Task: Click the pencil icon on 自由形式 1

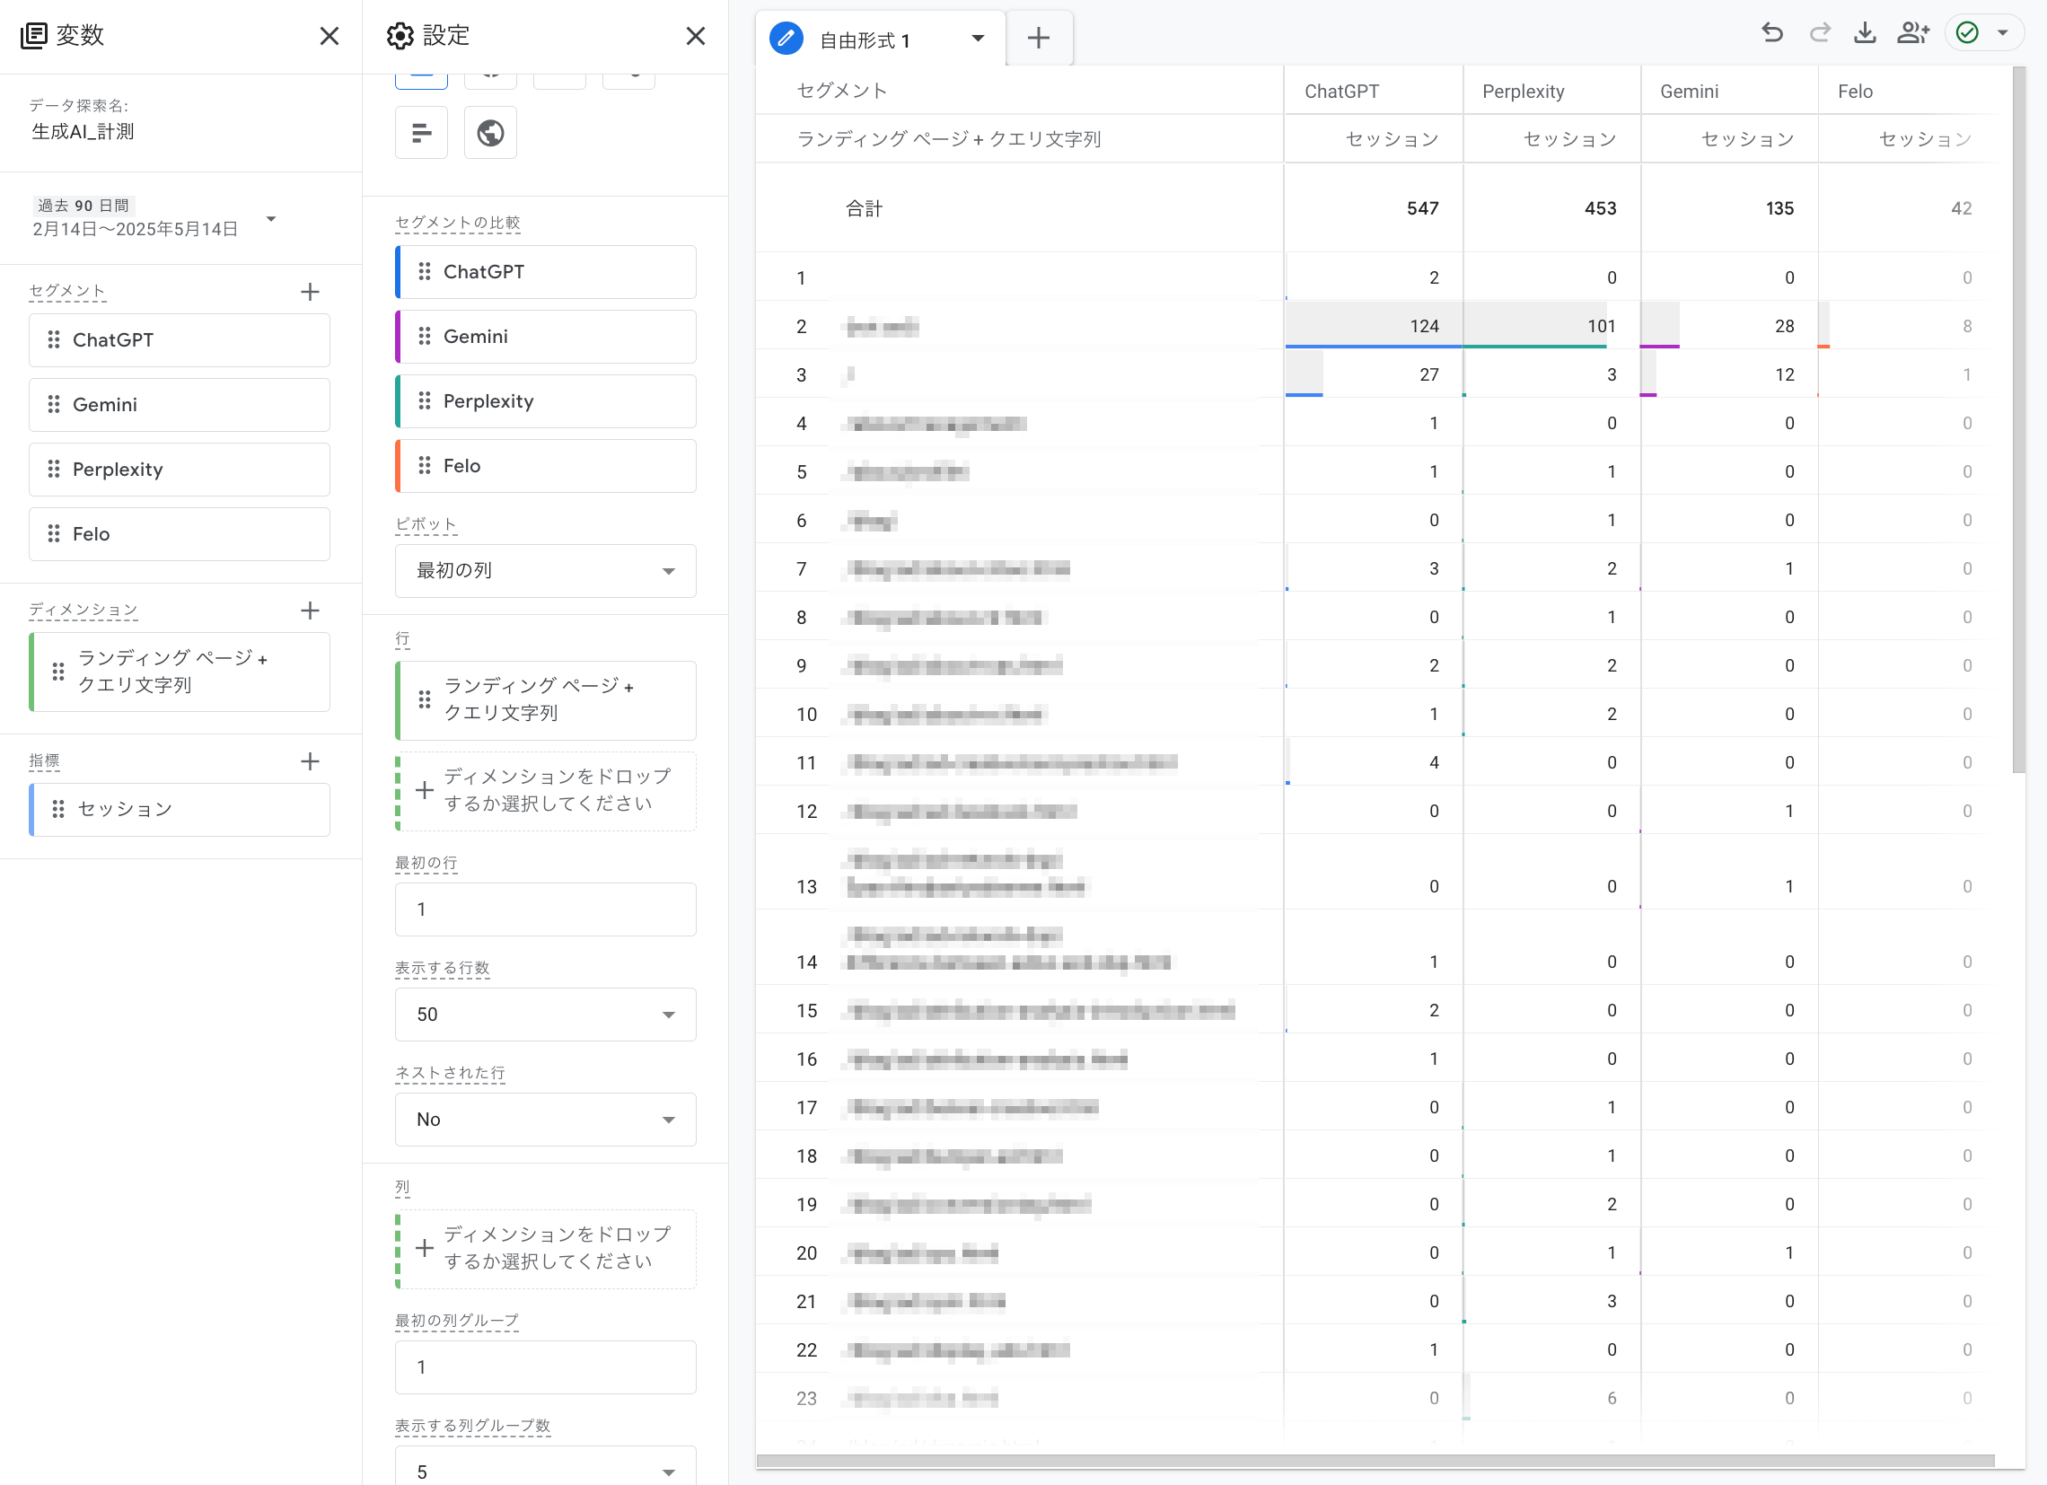Action: [x=786, y=38]
